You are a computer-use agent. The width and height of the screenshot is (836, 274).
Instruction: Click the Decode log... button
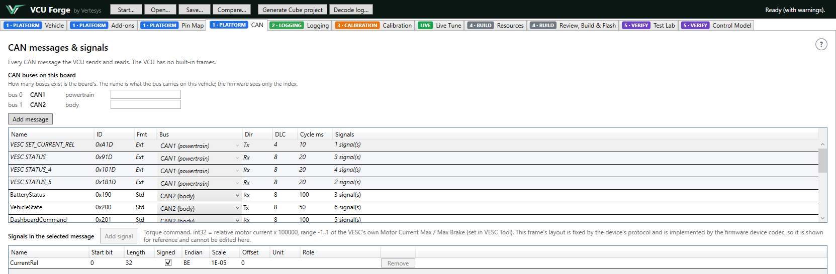[351, 10]
